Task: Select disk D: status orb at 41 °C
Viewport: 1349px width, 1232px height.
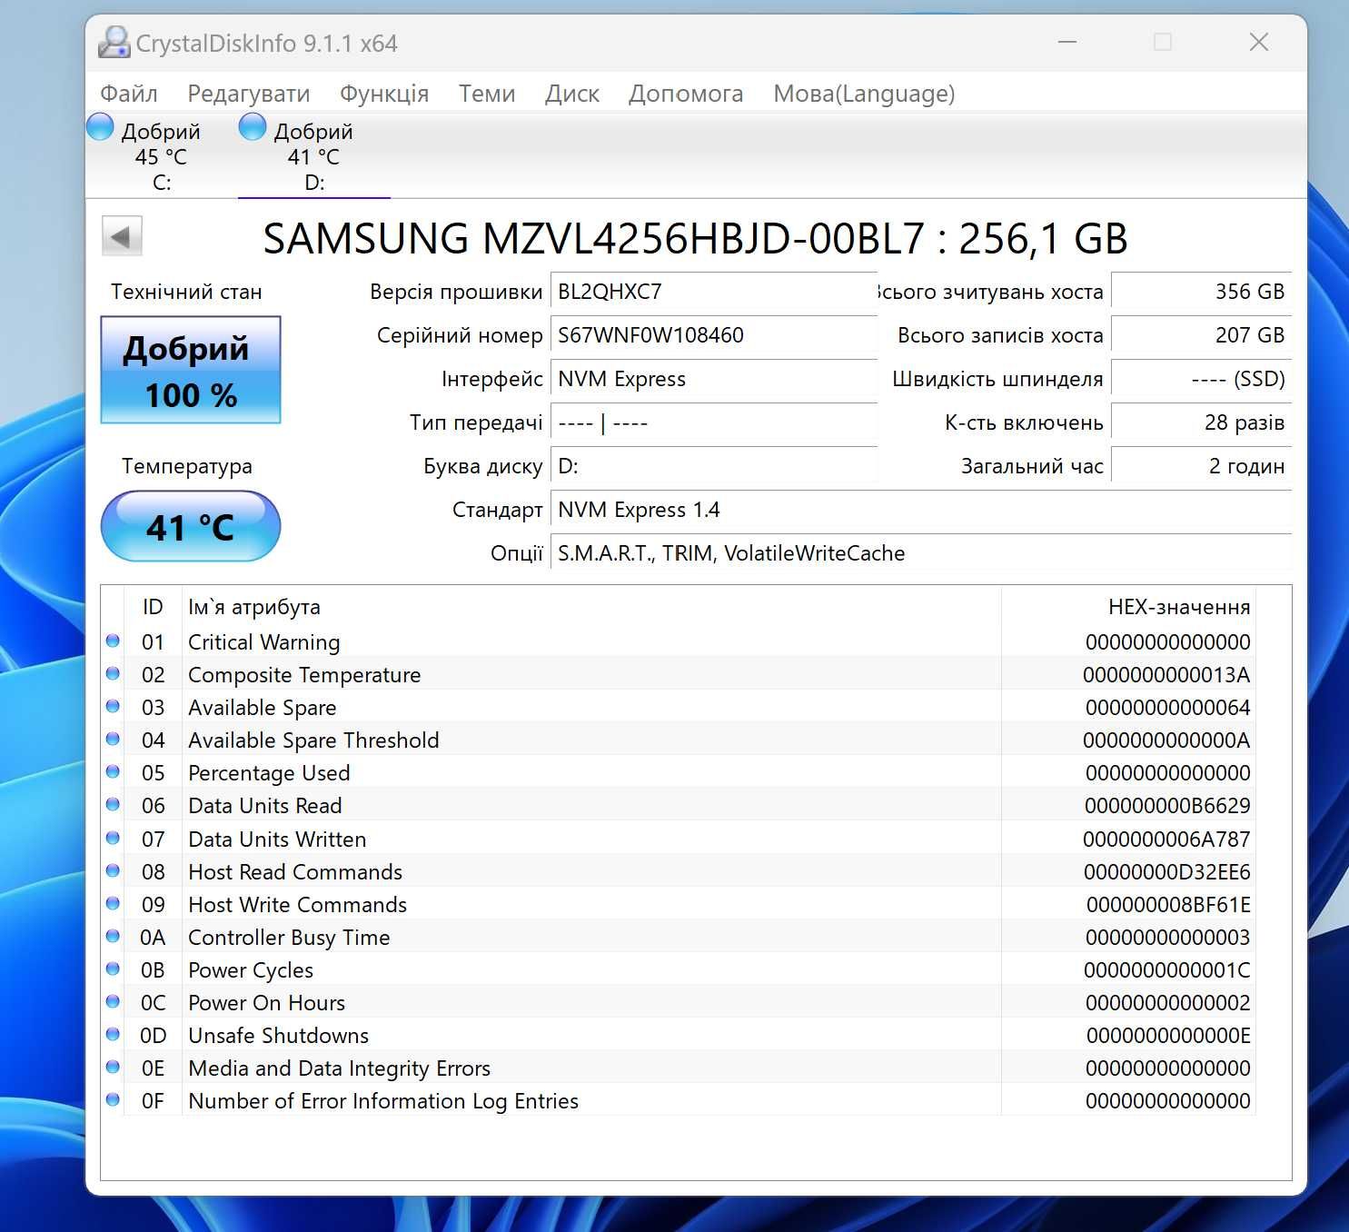Action: pyautogui.click(x=253, y=127)
